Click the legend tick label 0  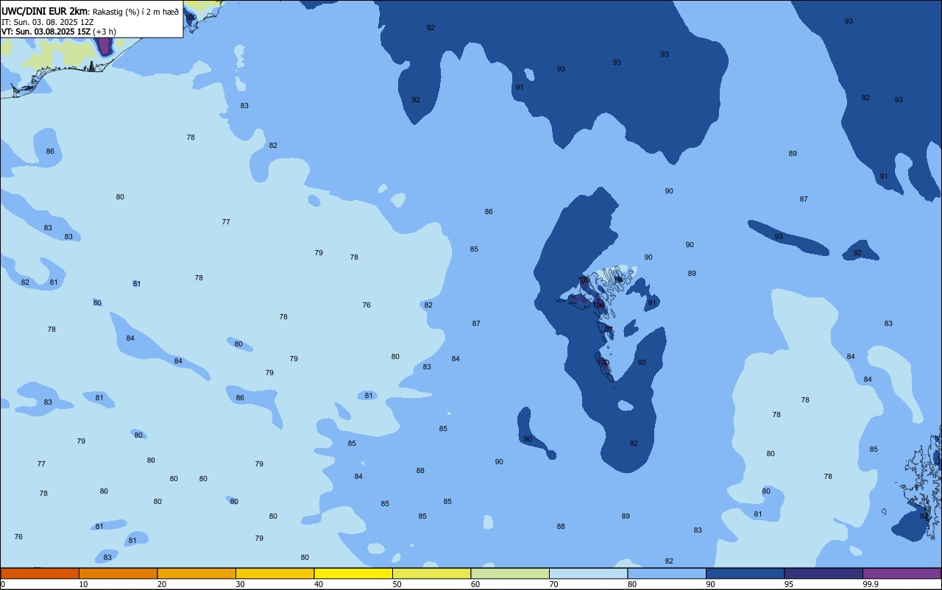pyautogui.click(x=3, y=584)
